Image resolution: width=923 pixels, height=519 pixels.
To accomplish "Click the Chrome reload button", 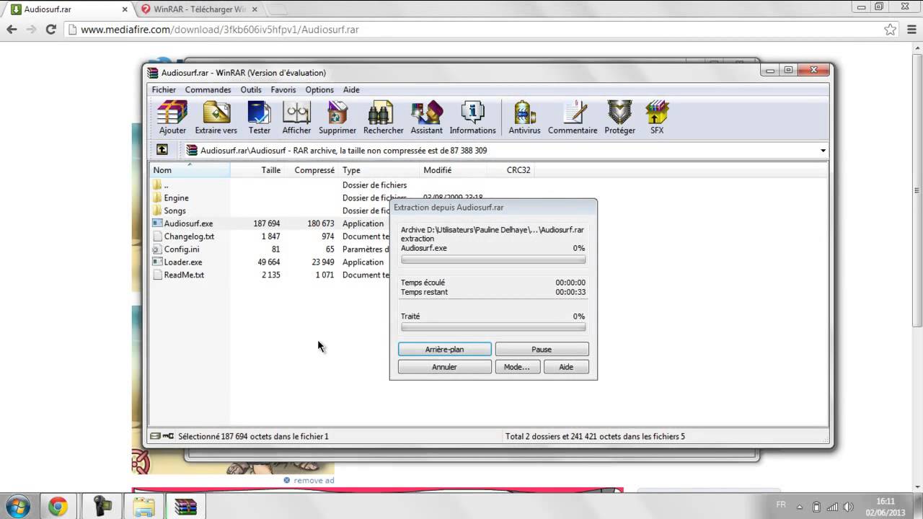I will pos(50,30).
